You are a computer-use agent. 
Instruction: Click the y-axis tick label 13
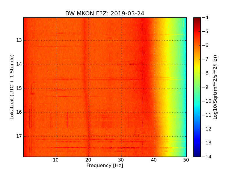tap(19, 40)
